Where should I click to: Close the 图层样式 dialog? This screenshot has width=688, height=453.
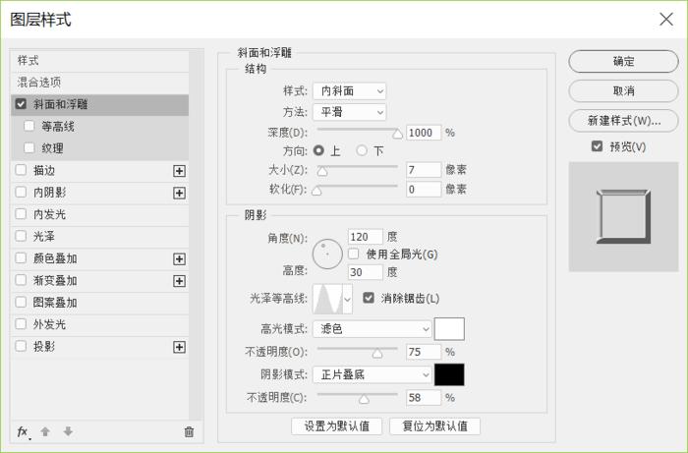(x=666, y=19)
